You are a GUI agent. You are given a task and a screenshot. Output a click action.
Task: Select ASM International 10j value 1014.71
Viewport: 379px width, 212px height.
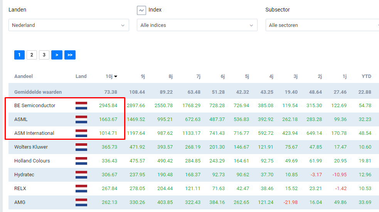point(108,133)
